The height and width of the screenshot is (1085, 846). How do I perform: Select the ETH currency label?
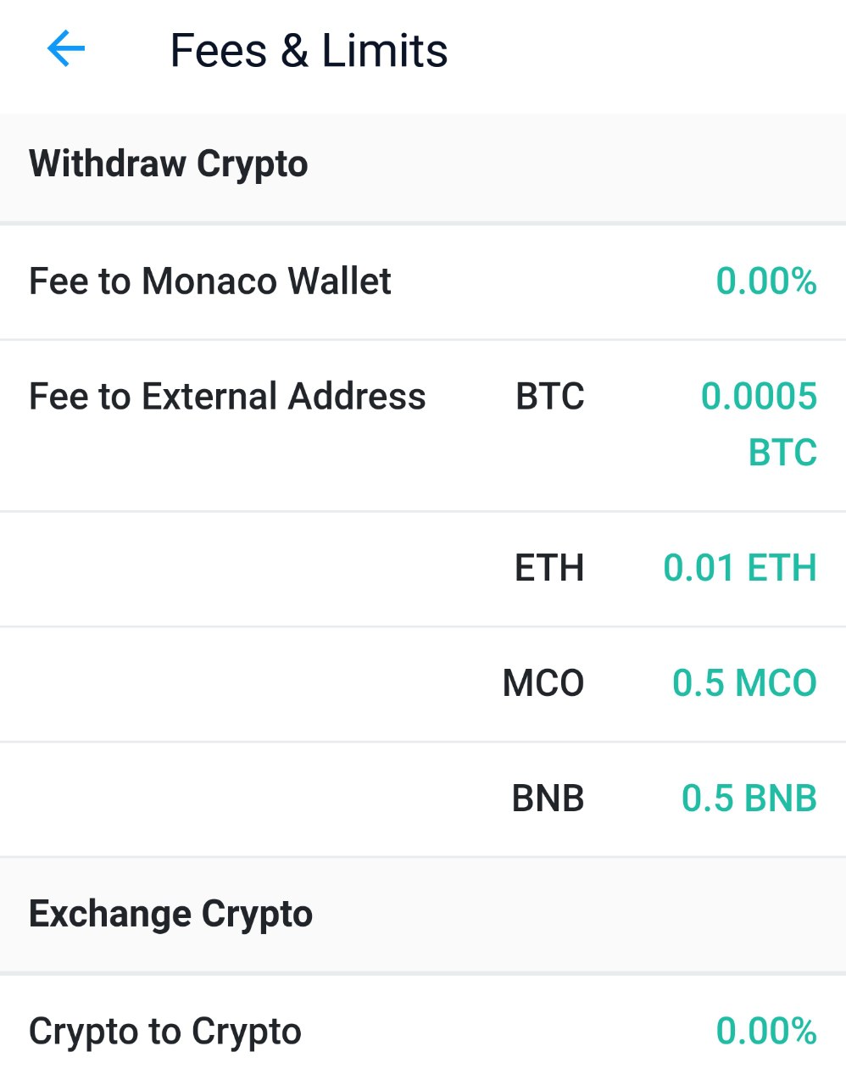549,568
